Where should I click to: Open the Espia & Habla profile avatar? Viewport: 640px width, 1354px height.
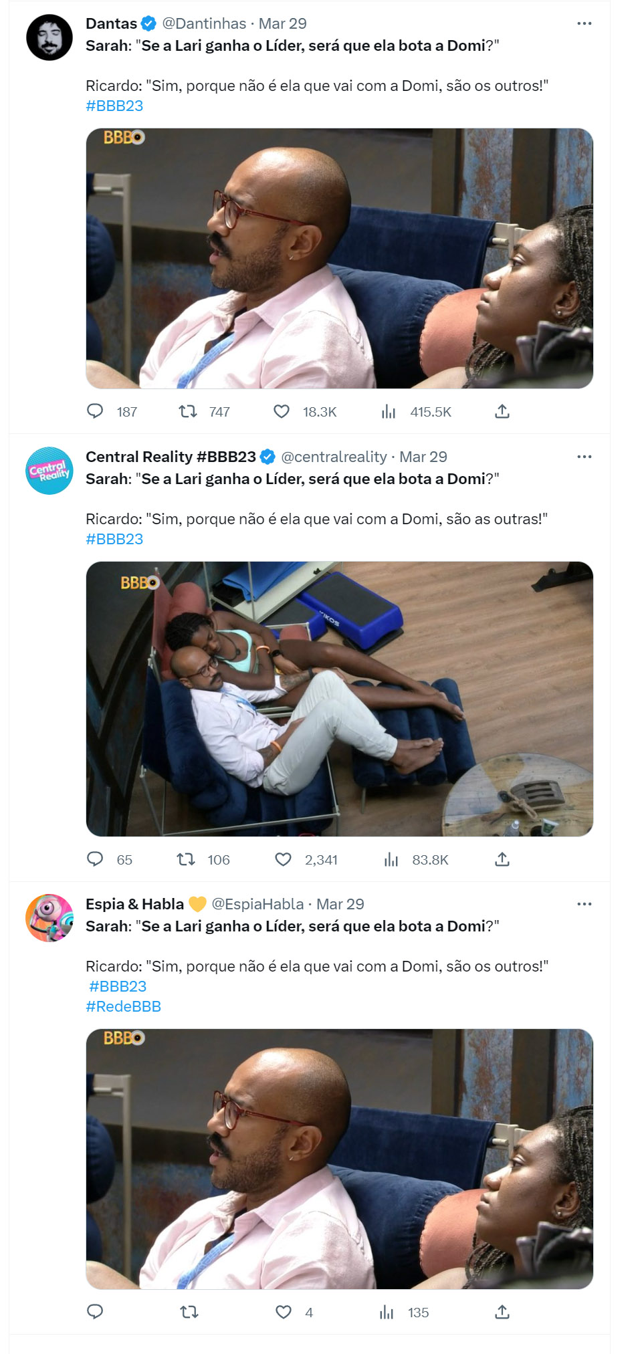click(49, 918)
